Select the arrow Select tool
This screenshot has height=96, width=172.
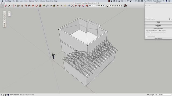2,6
